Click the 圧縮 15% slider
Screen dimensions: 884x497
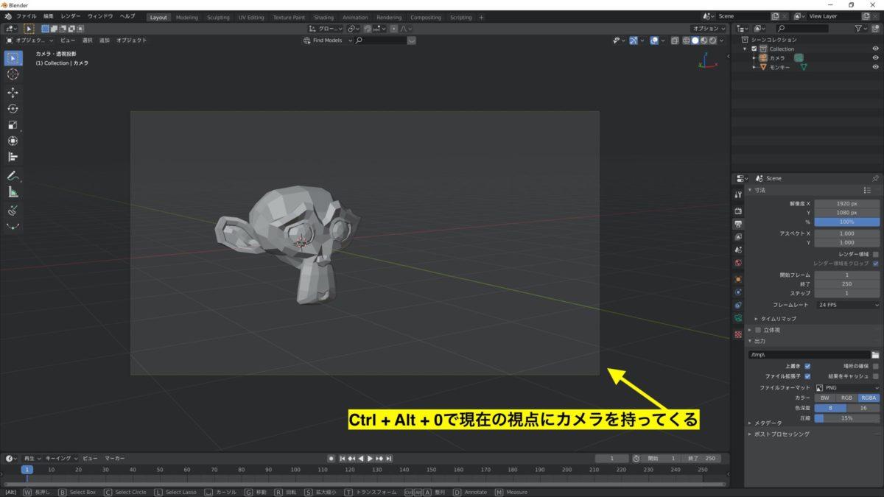point(847,418)
